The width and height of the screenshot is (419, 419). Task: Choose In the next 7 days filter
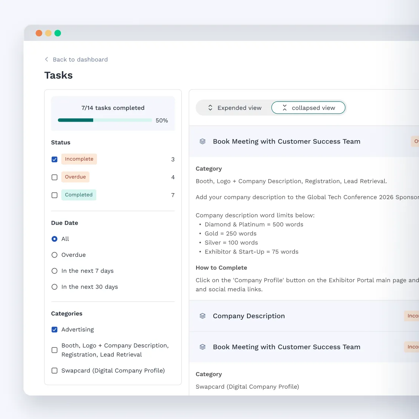pos(54,270)
